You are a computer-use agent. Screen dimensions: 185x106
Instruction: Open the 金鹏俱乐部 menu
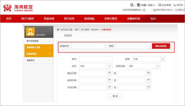click(133, 18)
